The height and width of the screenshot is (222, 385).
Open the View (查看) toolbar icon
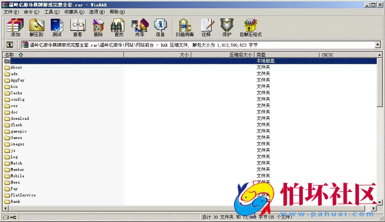[x=77, y=28]
